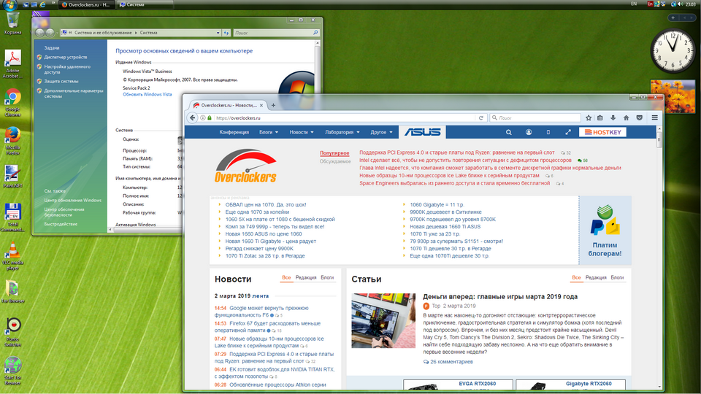The width and height of the screenshot is (701, 394).
Task: Click the fullscreen expand icon in site header
Action: pos(568,132)
